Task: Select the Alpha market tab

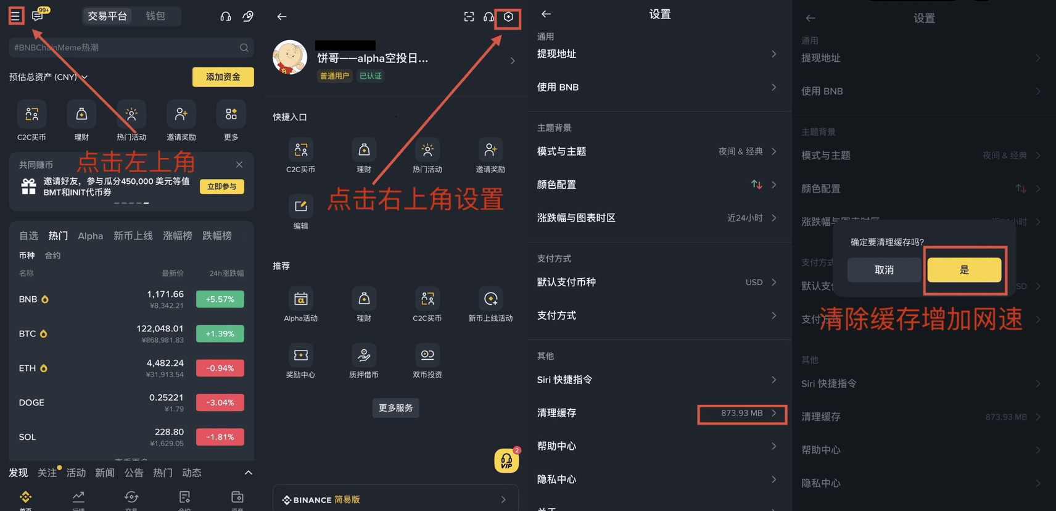Action: point(90,236)
